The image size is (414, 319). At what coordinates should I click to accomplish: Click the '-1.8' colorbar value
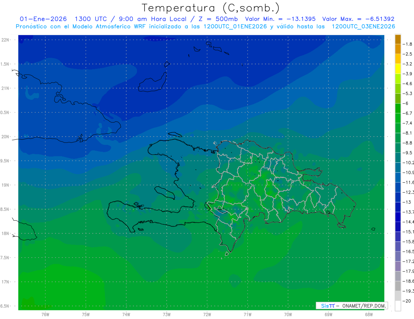(407, 44)
